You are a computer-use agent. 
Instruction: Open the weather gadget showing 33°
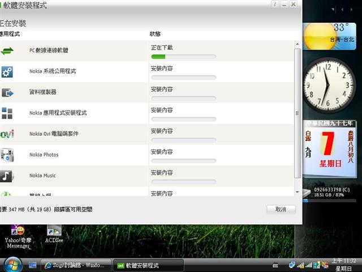(329, 36)
